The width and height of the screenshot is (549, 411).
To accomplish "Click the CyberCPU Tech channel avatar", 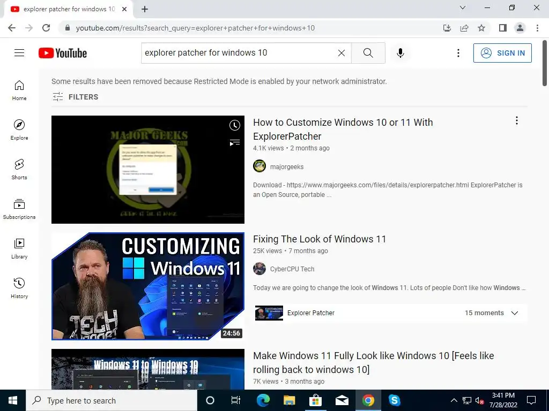I will 259,269.
